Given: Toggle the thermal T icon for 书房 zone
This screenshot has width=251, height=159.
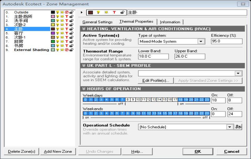Looking at the screenshot, I should [x=67, y=46].
